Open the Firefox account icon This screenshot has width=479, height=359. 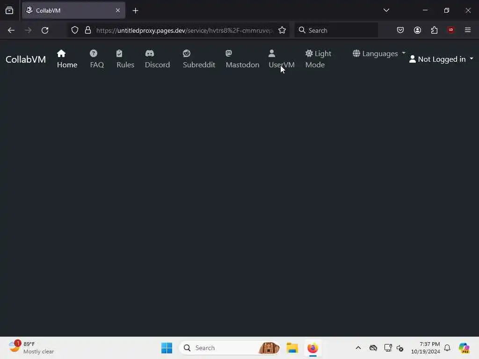coord(418,30)
